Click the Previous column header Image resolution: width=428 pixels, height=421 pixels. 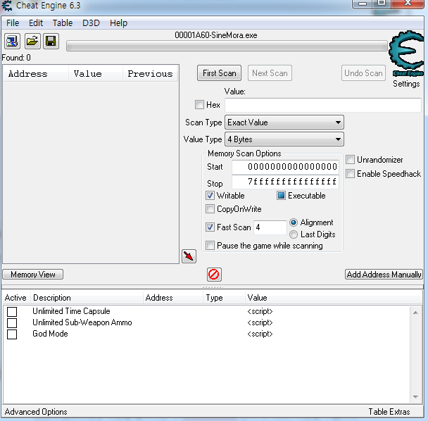click(x=151, y=74)
